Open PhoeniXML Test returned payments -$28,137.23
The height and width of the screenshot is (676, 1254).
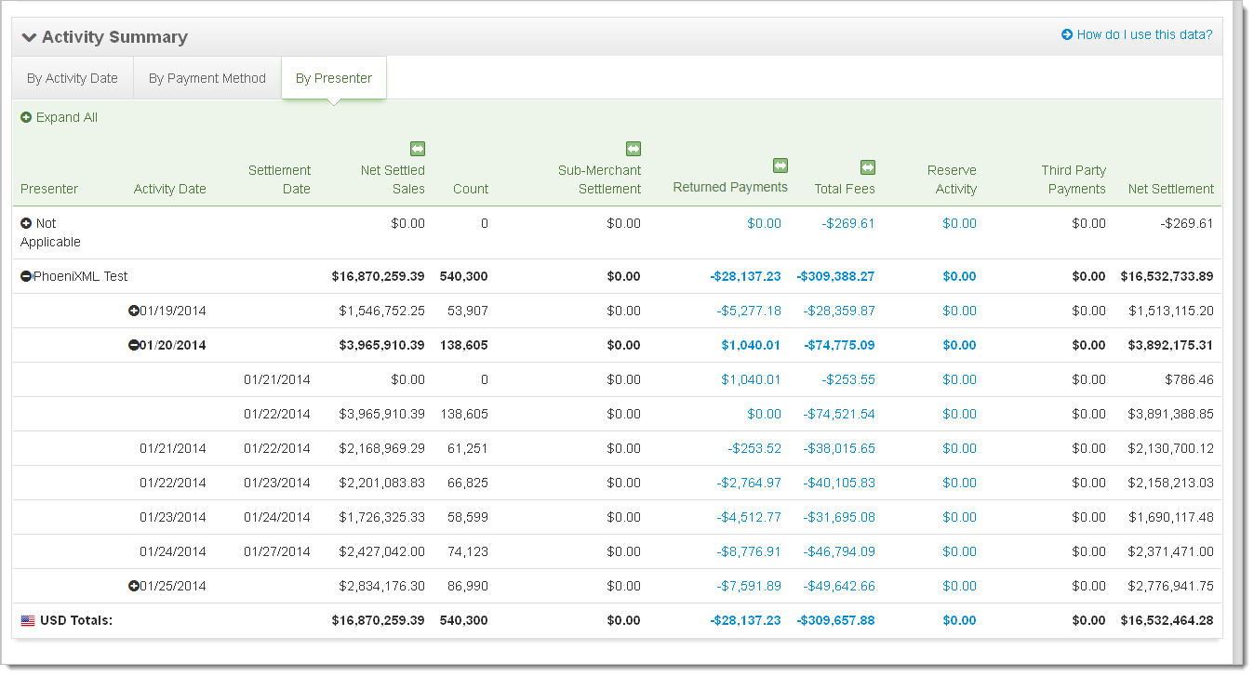point(745,276)
